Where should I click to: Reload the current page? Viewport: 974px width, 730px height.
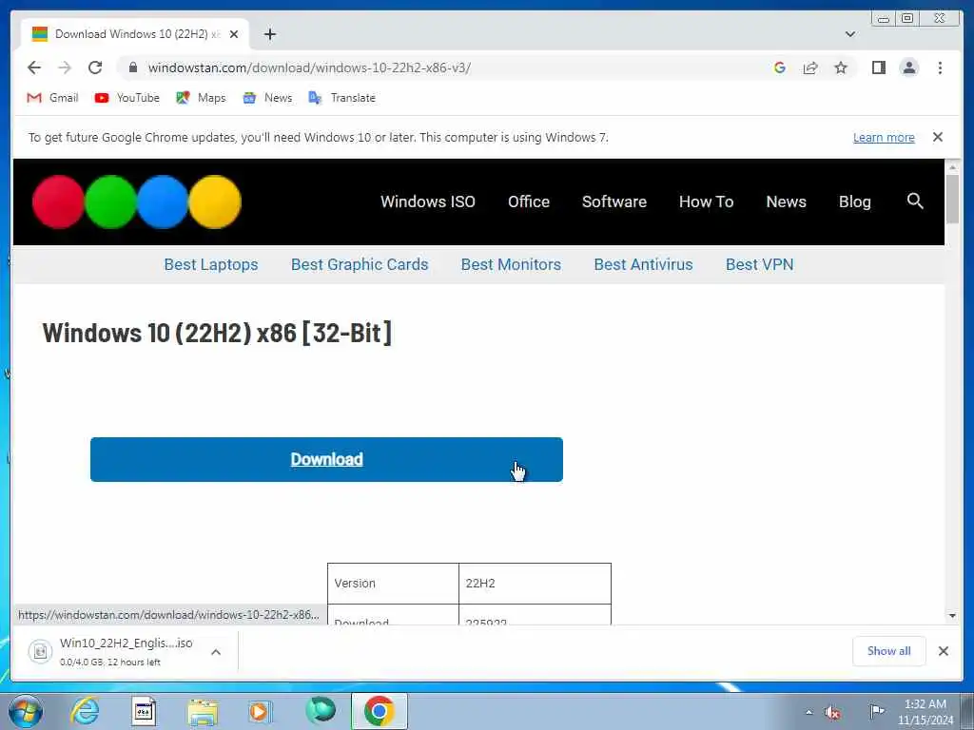(x=95, y=67)
